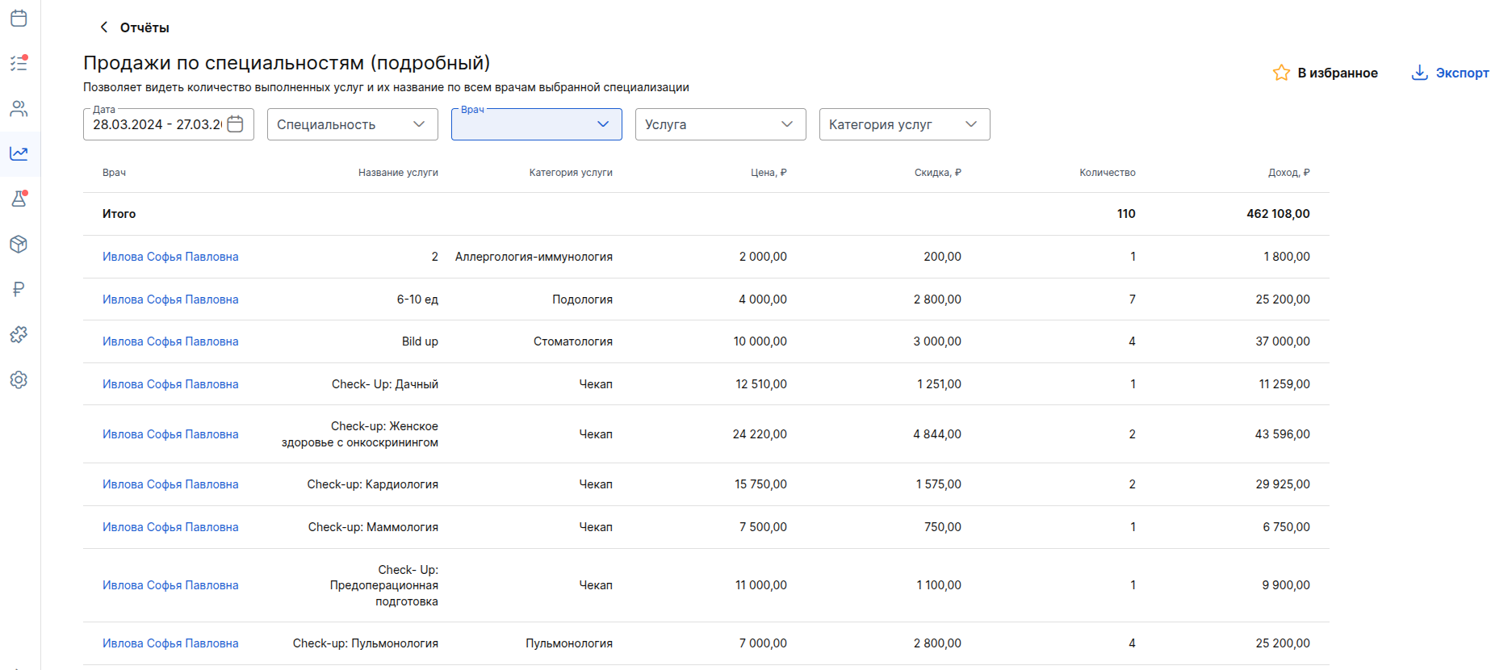Open Ивлова Софья Павловна in the Аллергология-иммунология row
Image resolution: width=1512 pixels, height=670 pixels.
coord(170,257)
